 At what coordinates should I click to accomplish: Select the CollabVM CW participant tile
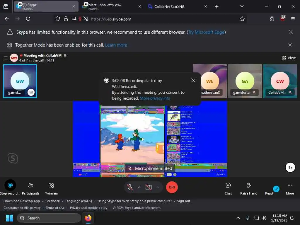[x=280, y=81]
